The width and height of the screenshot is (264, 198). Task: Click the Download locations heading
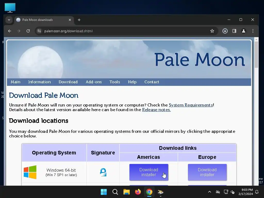[39, 121]
